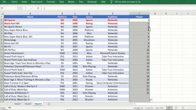Click the 'Tell me what you want to do' box

(x=128, y=2)
